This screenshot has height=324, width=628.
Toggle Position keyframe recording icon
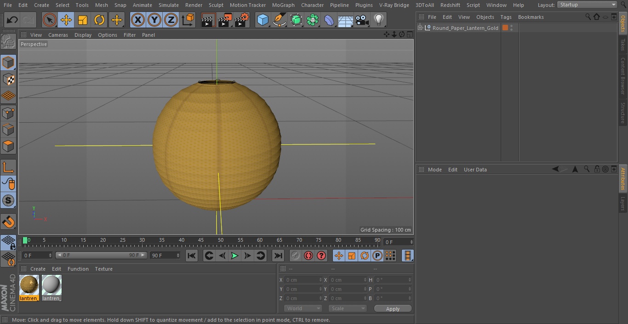pos(339,256)
